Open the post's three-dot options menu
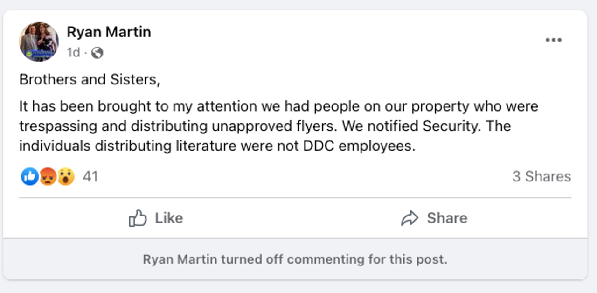Screen dimensions: 597x293 click(x=553, y=40)
